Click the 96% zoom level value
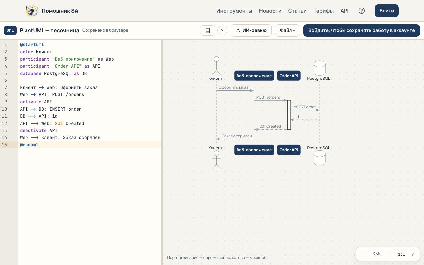Viewport: 424px width, 265px height. [377, 254]
